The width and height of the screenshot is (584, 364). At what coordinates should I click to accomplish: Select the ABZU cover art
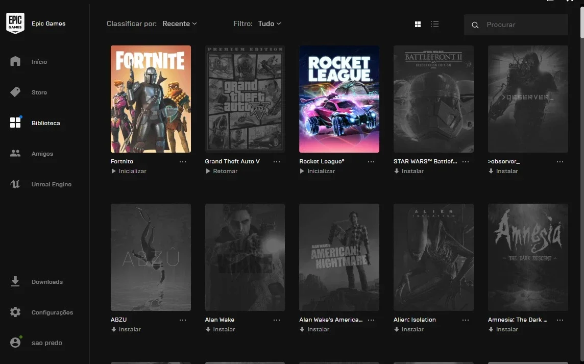[x=151, y=257]
